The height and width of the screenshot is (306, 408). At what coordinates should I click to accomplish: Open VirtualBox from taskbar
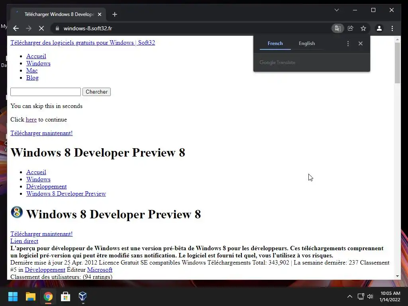[83, 296]
